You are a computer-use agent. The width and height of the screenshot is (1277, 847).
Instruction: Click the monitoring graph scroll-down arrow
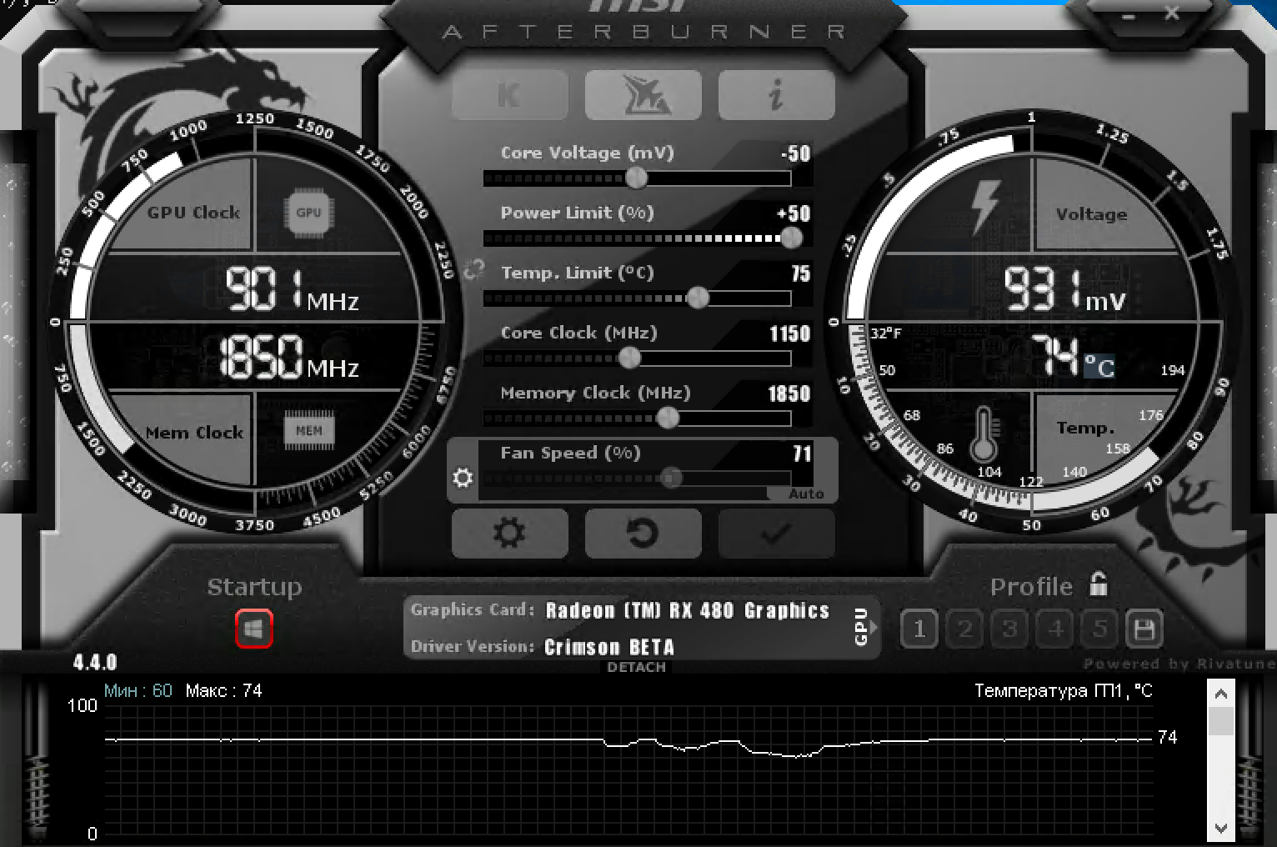(1221, 828)
